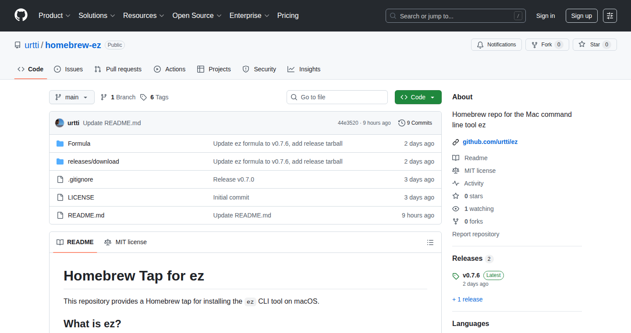Open the Insights tab

point(304,69)
